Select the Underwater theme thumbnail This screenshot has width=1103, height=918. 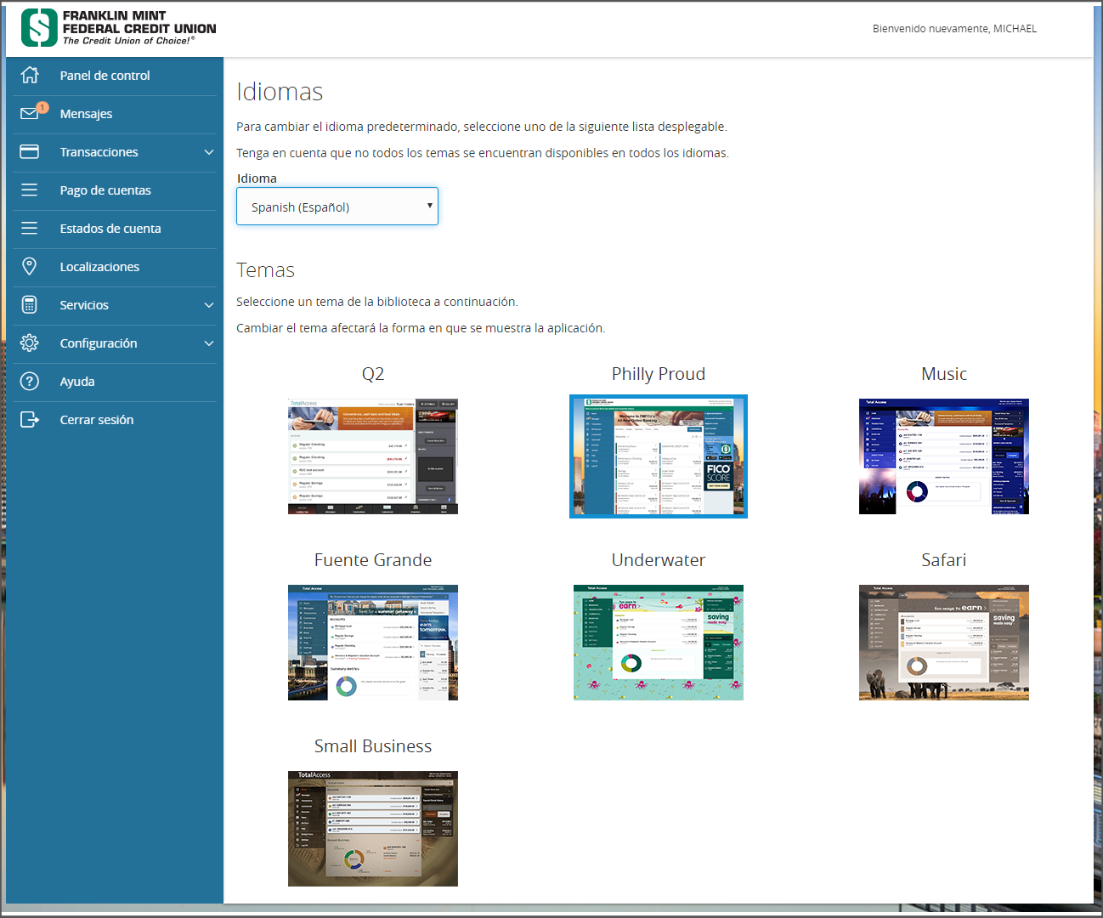pyautogui.click(x=659, y=643)
